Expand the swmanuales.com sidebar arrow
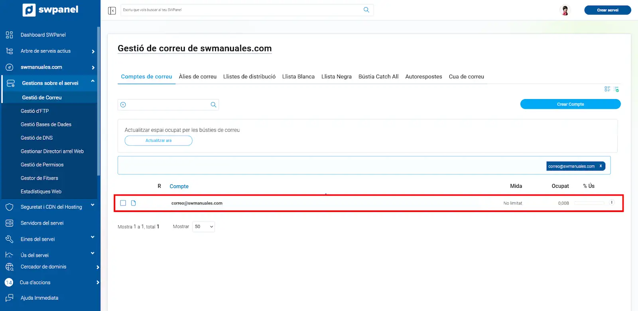 point(93,67)
